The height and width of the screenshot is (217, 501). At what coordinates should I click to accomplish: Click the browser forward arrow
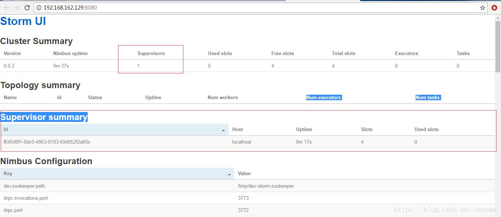17,8
